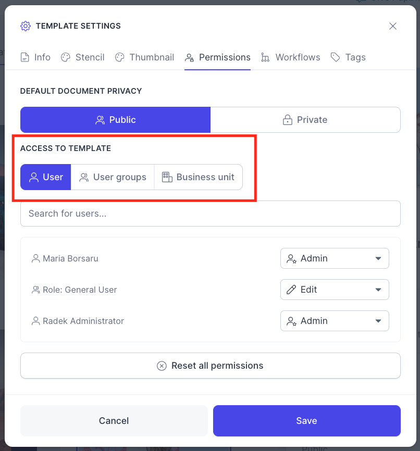Save the template settings
Screen dimensions: 420x451
[x=307, y=421]
